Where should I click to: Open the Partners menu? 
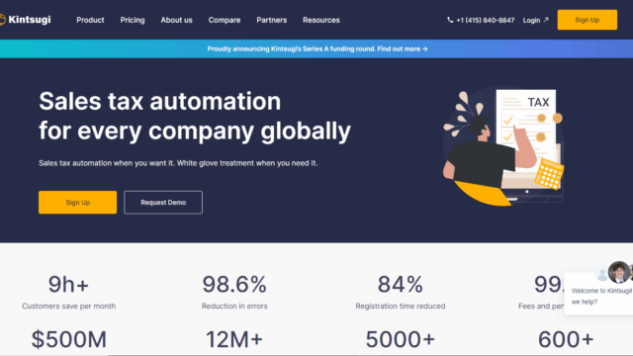tap(272, 20)
